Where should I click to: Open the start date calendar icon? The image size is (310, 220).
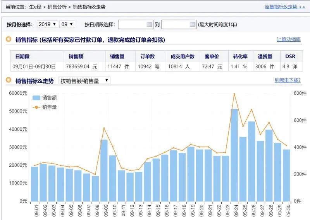click(x=150, y=24)
